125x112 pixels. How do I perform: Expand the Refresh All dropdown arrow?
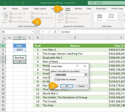point(62,22)
